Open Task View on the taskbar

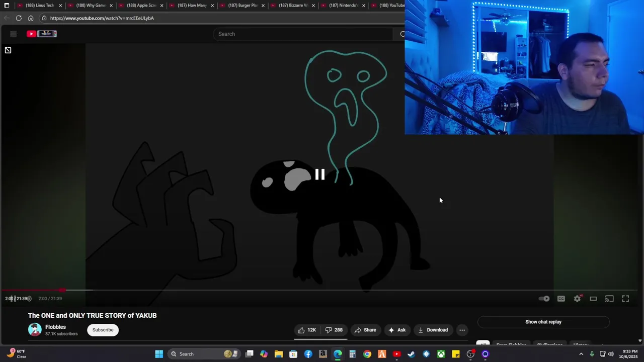click(249, 354)
